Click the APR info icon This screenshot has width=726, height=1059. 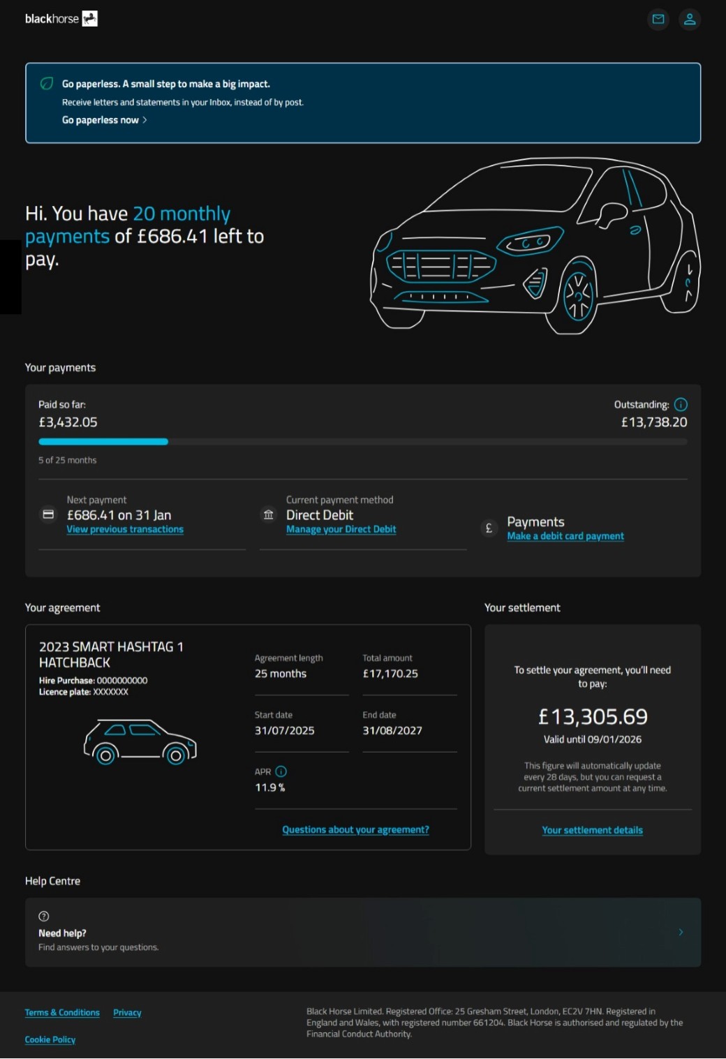(x=281, y=772)
